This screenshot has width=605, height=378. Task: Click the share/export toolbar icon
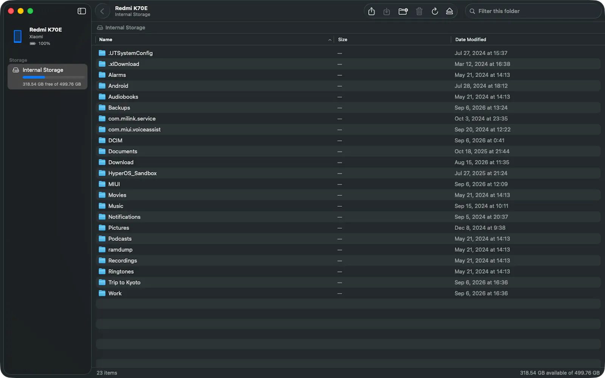371,11
